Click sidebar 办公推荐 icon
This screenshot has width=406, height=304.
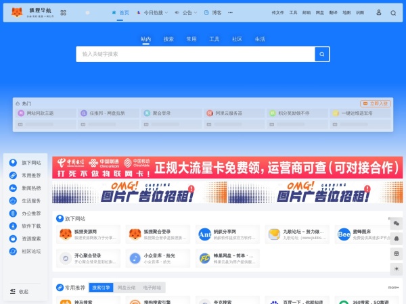click(x=13, y=213)
